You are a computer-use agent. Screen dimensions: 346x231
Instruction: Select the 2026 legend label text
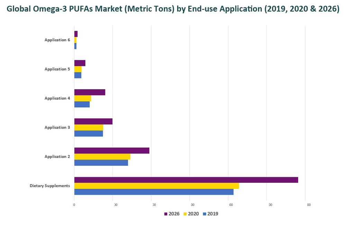pos(174,214)
